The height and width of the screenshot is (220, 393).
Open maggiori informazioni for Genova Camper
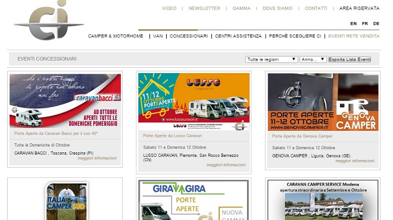[355, 161]
